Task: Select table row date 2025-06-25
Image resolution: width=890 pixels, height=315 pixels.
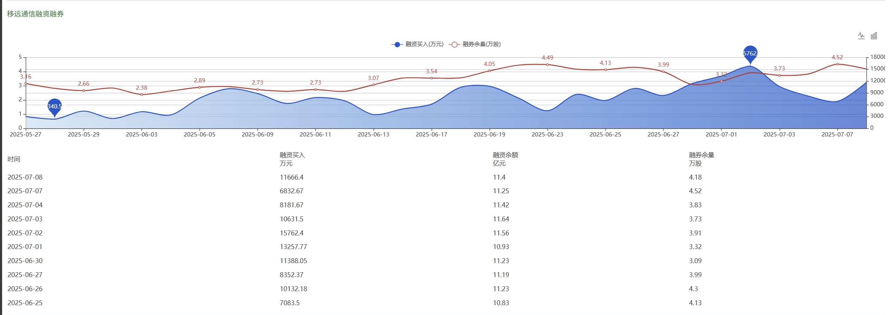Action: [25, 303]
